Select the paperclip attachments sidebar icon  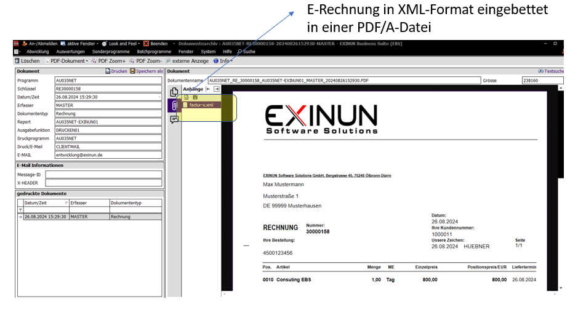(174, 106)
